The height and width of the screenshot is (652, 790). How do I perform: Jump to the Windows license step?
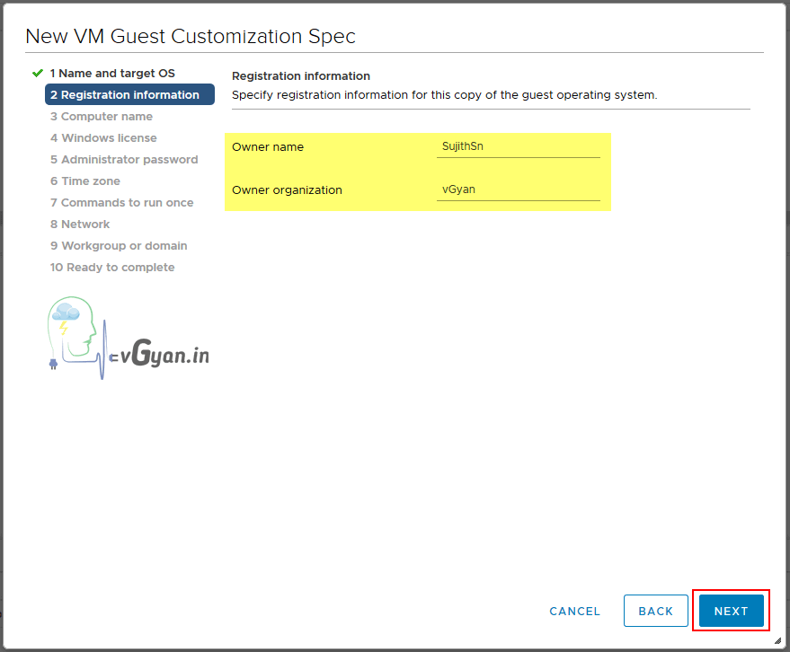pyautogui.click(x=103, y=137)
